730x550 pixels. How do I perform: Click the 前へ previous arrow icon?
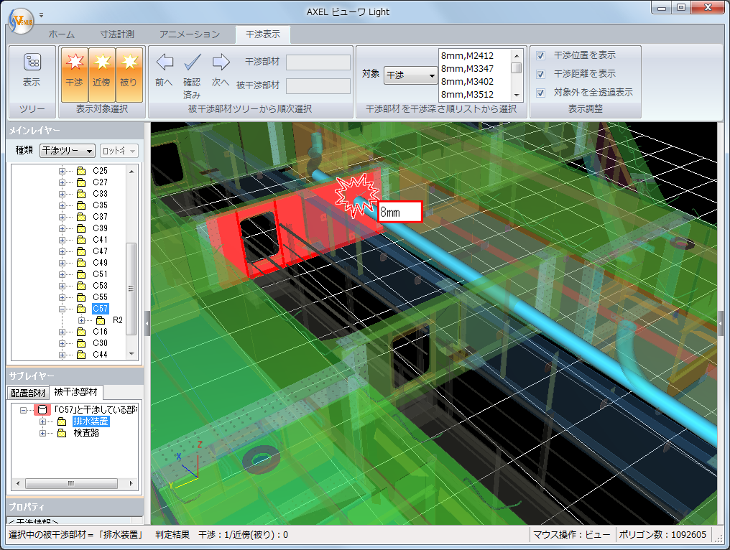click(164, 62)
